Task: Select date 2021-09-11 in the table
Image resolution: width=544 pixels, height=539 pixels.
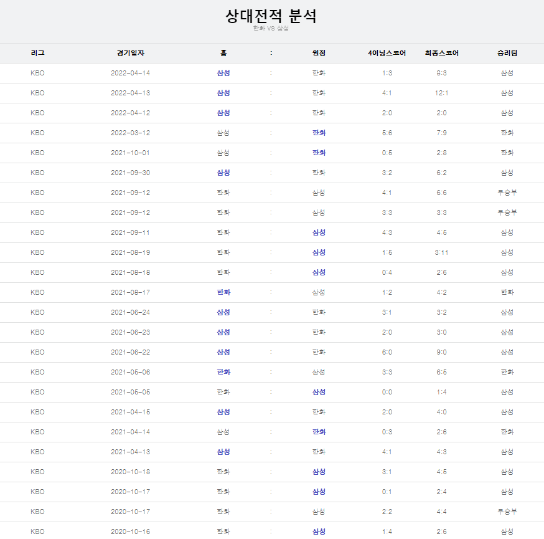Action: 131,232
